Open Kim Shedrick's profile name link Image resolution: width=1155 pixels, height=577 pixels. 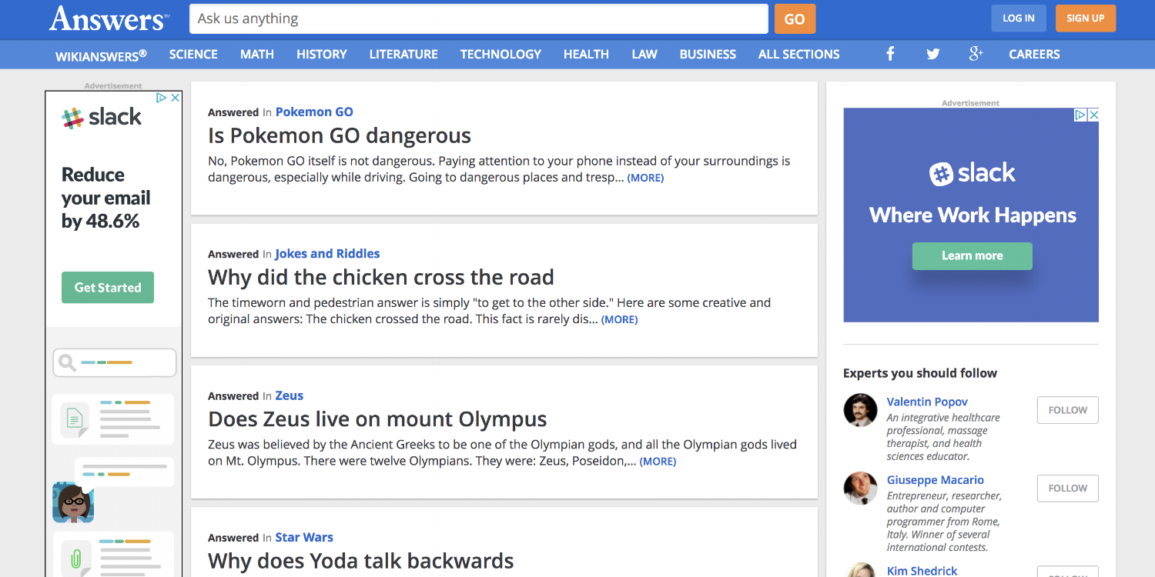coord(922,571)
